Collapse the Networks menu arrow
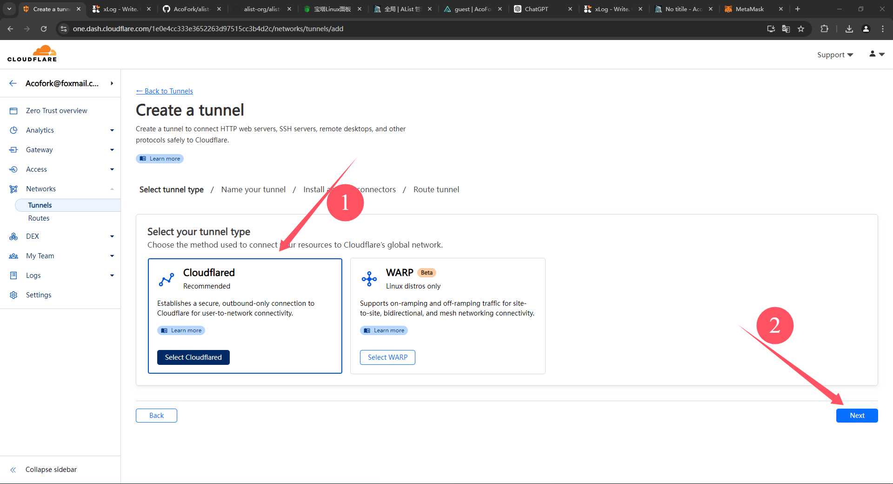This screenshot has width=893, height=484. (112, 189)
